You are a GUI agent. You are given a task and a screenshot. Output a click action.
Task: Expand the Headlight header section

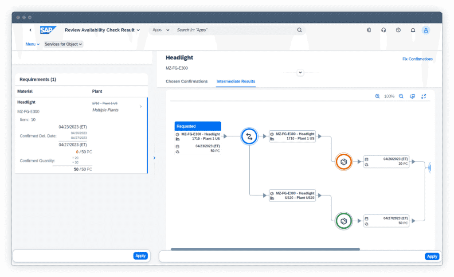point(300,72)
